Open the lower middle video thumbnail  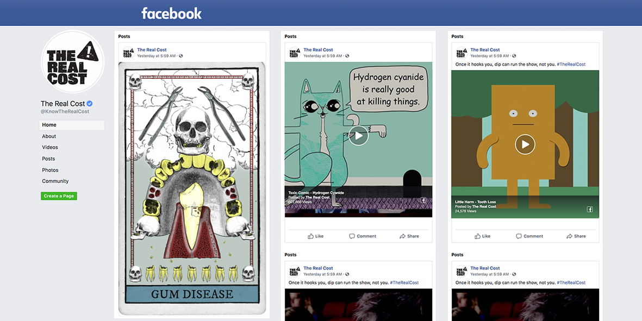click(x=359, y=305)
